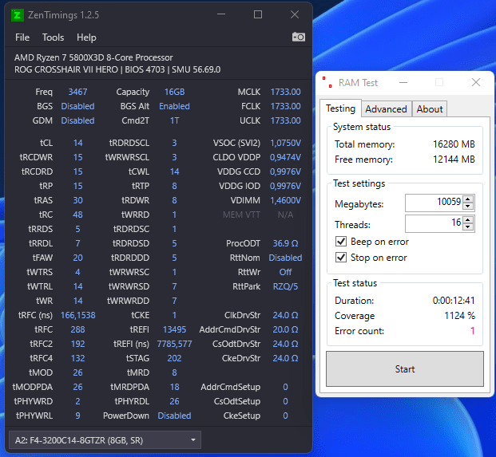
Task: Click the tRFC value 288
Action: (77, 329)
